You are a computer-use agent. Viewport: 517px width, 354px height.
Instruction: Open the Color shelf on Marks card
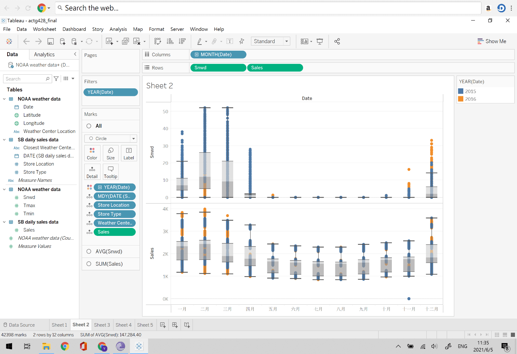(x=92, y=153)
